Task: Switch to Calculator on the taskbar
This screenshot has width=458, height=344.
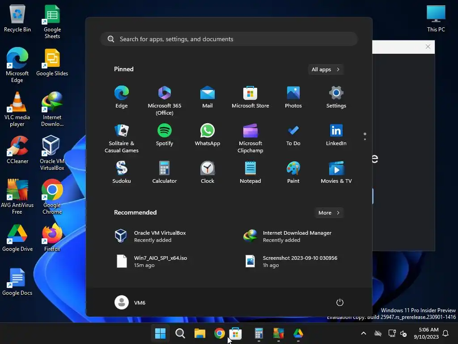Action: (259, 333)
